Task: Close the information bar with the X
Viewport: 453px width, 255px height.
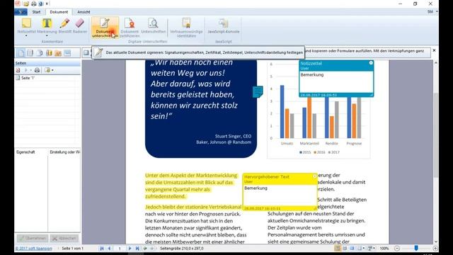Action: coord(434,50)
